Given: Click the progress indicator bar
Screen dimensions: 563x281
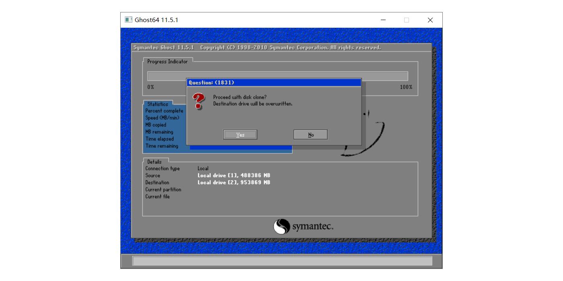Looking at the screenshot, I should click(x=277, y=76).
